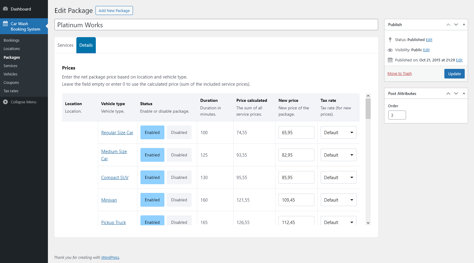Click the Move to Trash link

399,73
